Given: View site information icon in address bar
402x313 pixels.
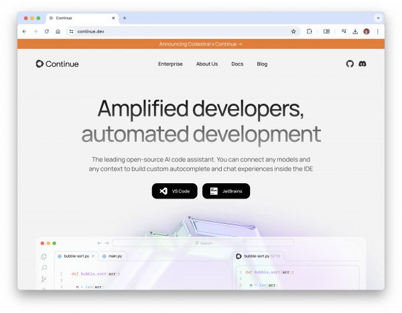Looking at the screenshot, I should point(71,31).
